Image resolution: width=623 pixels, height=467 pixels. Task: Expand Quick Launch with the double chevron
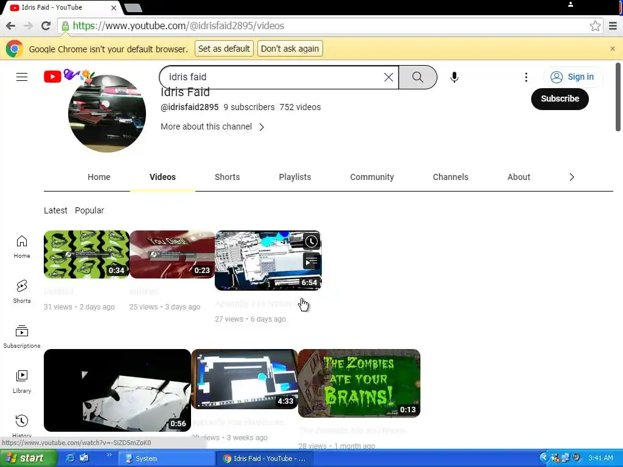point(110,455)
